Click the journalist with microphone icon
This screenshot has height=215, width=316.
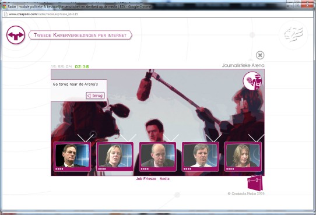pyautogui.click(x=252, y=81)
